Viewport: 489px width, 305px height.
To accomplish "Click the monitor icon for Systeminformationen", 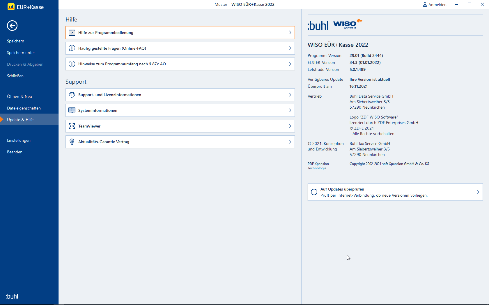I will pos(72,110).
